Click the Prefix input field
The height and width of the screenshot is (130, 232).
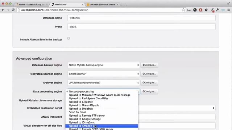tap(141, 27)
